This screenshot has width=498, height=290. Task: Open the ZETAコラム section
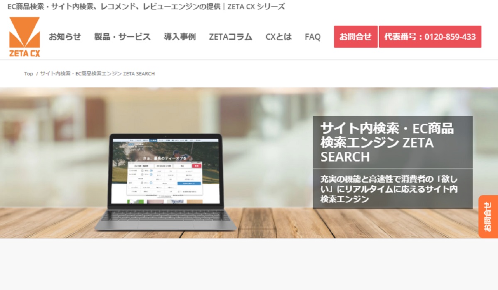click(230, 37)
